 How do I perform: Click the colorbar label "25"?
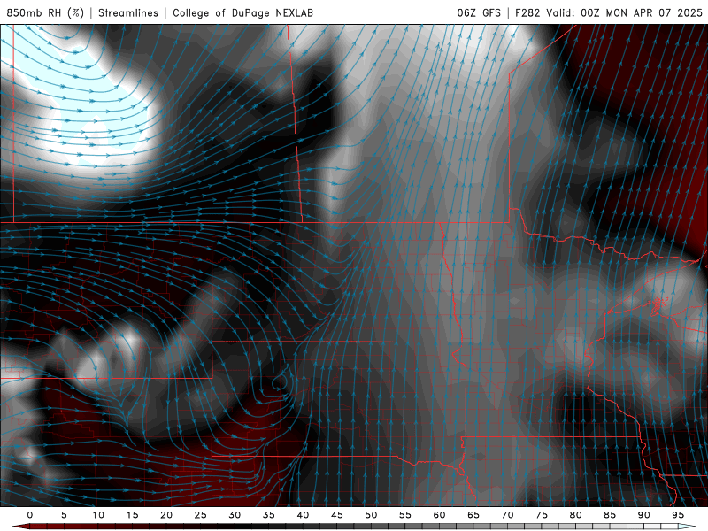pyautogui.click(x=200, y=515)
